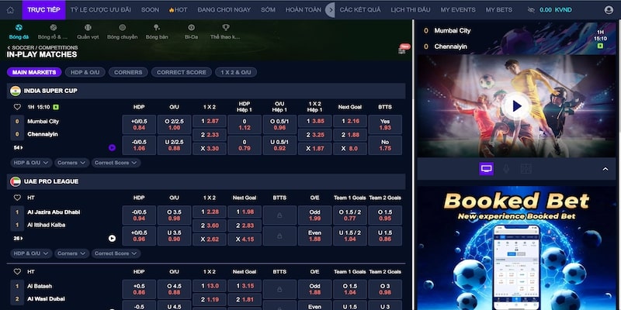
Task: Bet on Mumbai City 1X2 odds 2.87
Action: pyautogui.click(x=209, y=122)
